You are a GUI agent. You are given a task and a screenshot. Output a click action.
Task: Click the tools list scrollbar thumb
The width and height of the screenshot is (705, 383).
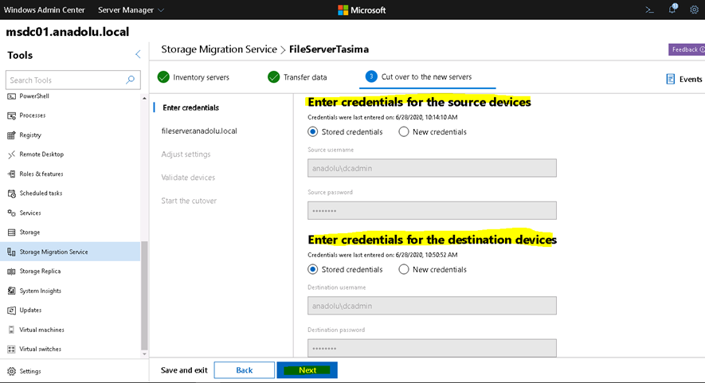pyautogui.click(x=144, y=295)
